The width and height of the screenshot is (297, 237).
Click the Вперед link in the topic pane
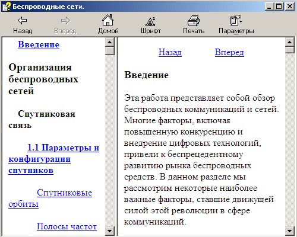click(229, 52)
